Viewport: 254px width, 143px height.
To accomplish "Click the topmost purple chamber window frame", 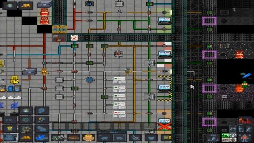I will (209, 21).
